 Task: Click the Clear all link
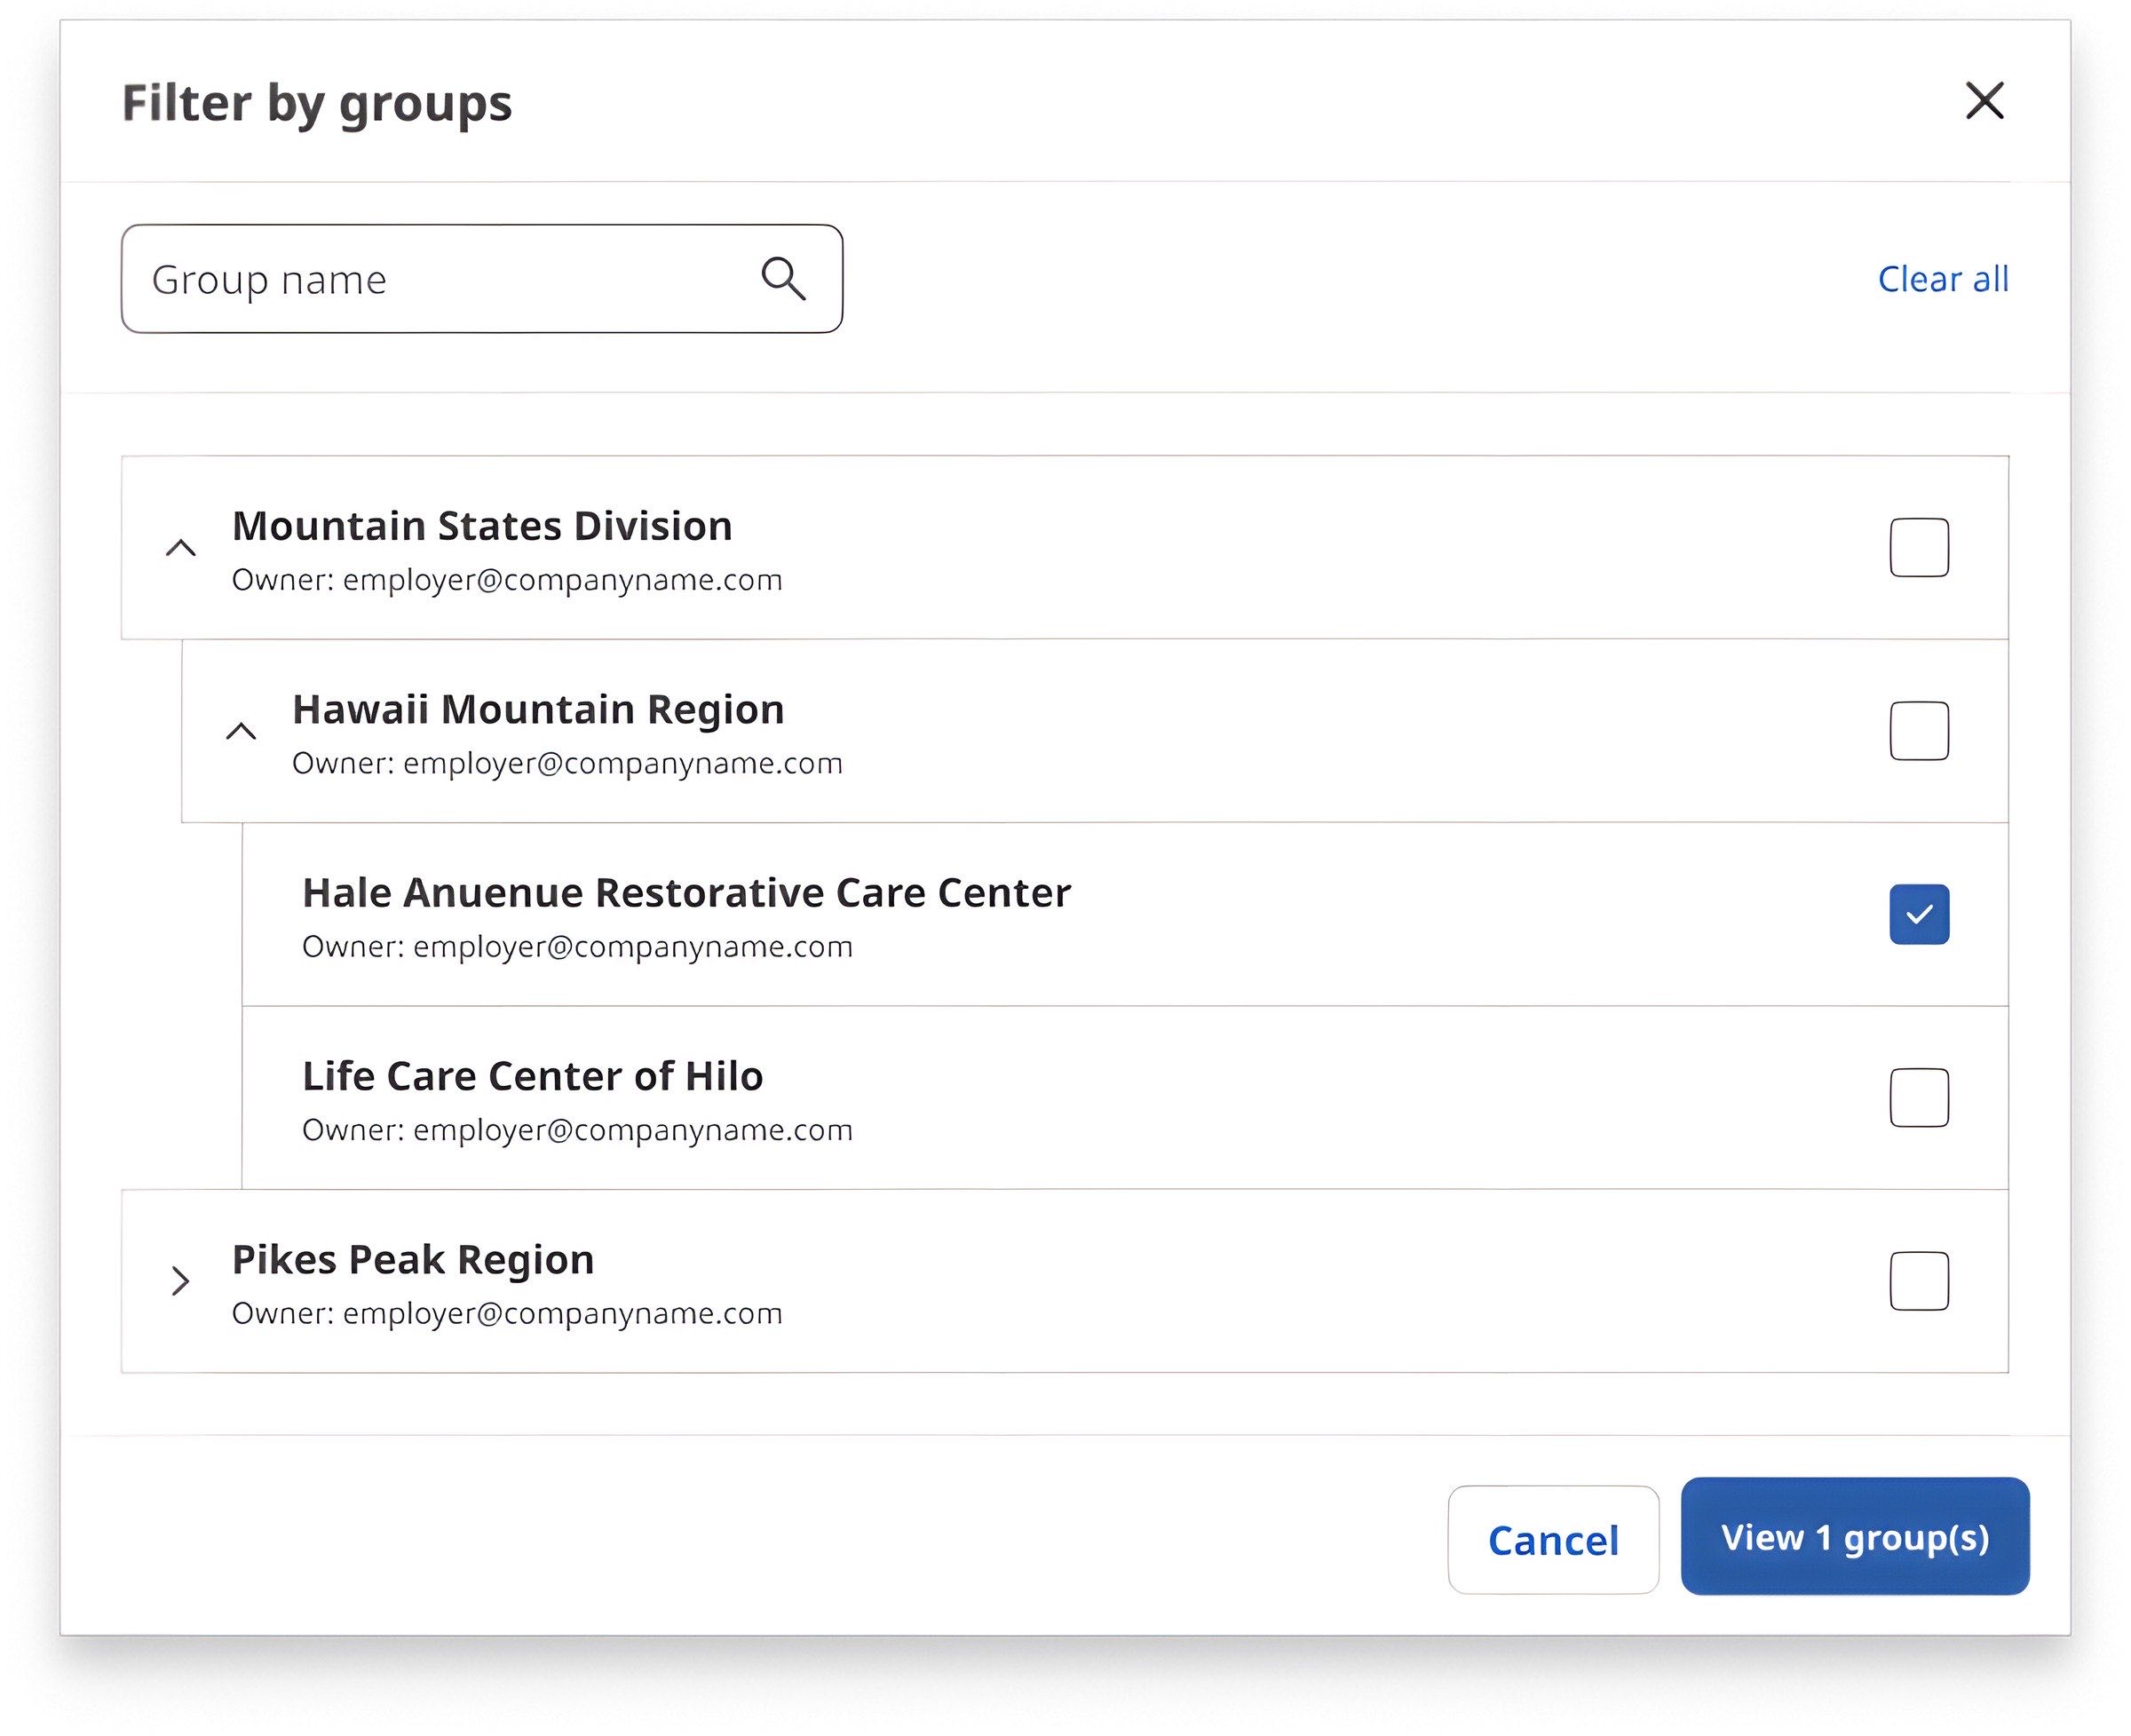[x=1943, y=279]
